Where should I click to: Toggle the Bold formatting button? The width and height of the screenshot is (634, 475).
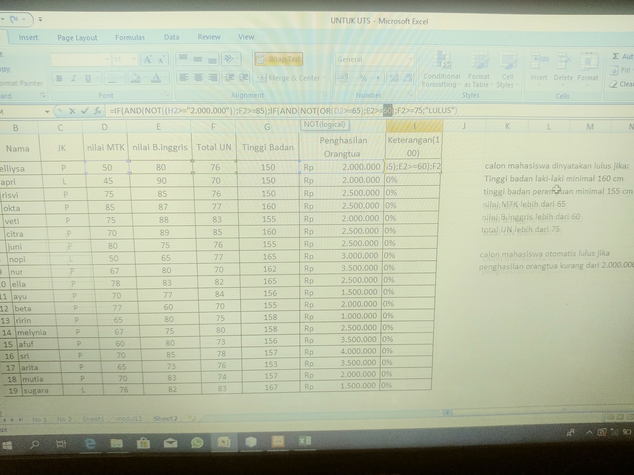59,78
